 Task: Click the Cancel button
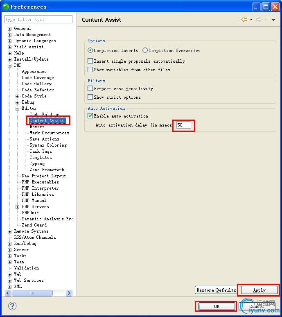point(256,306)
